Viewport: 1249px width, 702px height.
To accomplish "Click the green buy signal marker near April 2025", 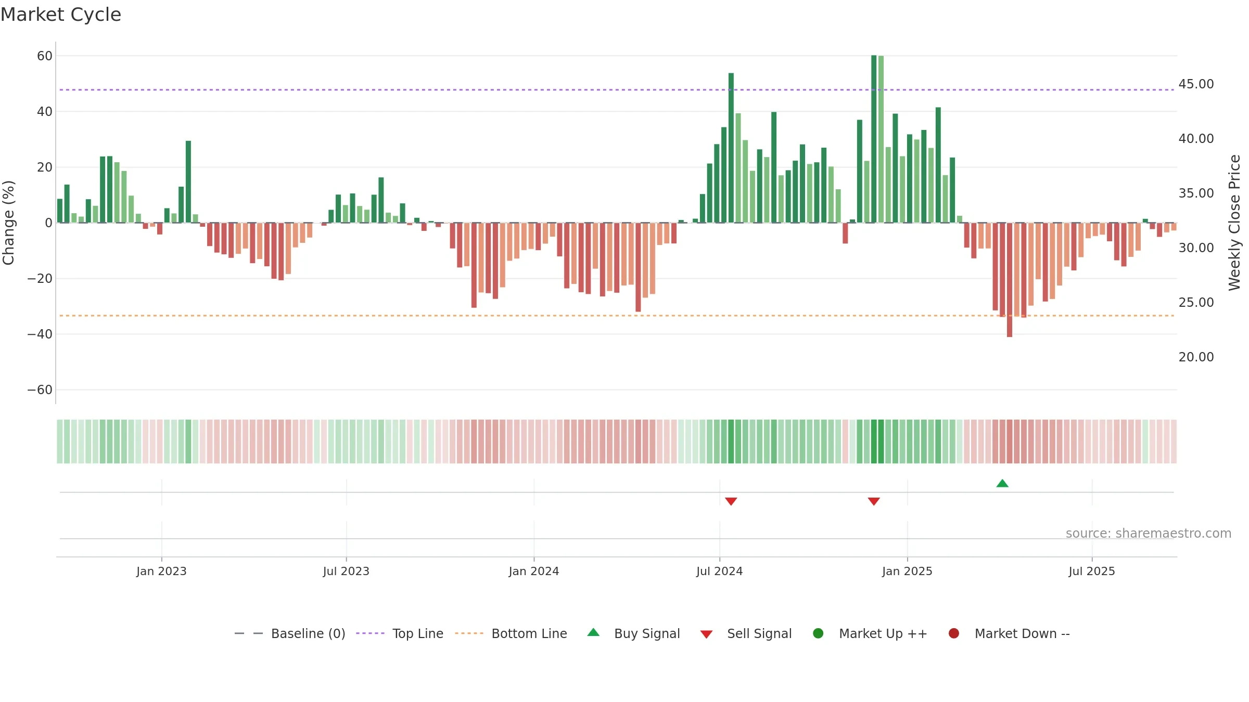I will click(x=1002, y=484).
